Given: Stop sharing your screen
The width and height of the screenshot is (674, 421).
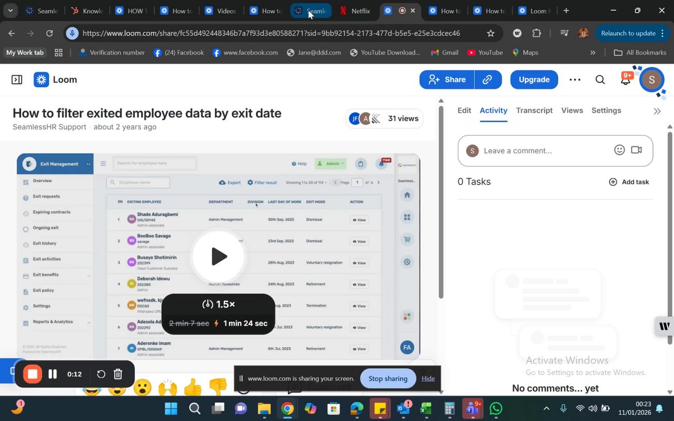Looking at the screenshot, I should (x=388, y=378).
